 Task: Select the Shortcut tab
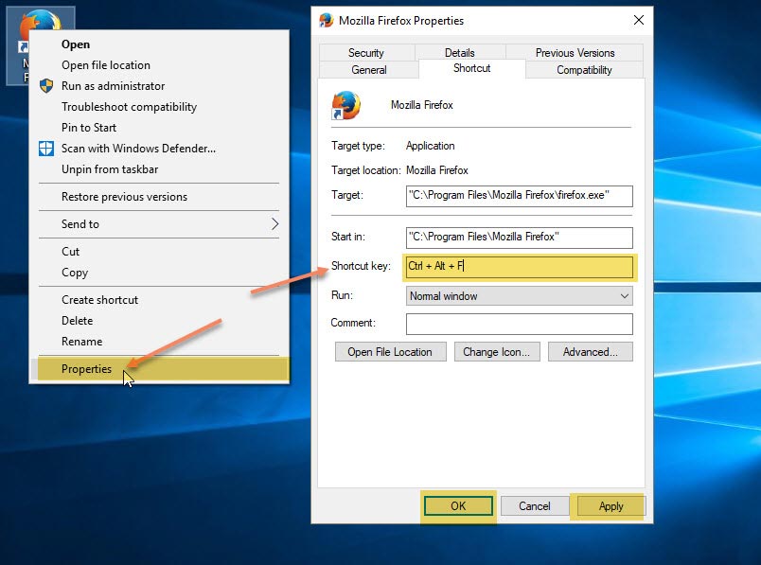click(x=471, y=68)
